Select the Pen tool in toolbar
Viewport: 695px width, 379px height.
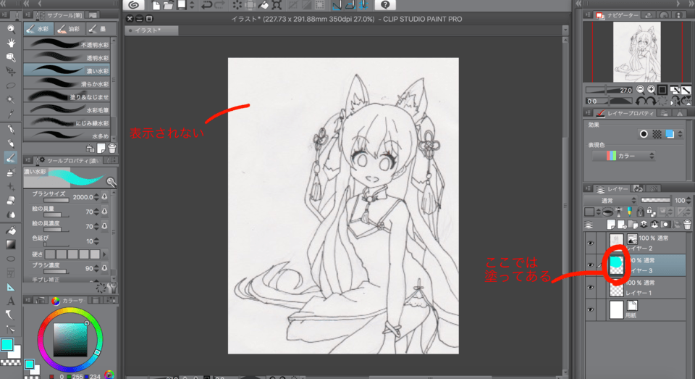point(11,130)
